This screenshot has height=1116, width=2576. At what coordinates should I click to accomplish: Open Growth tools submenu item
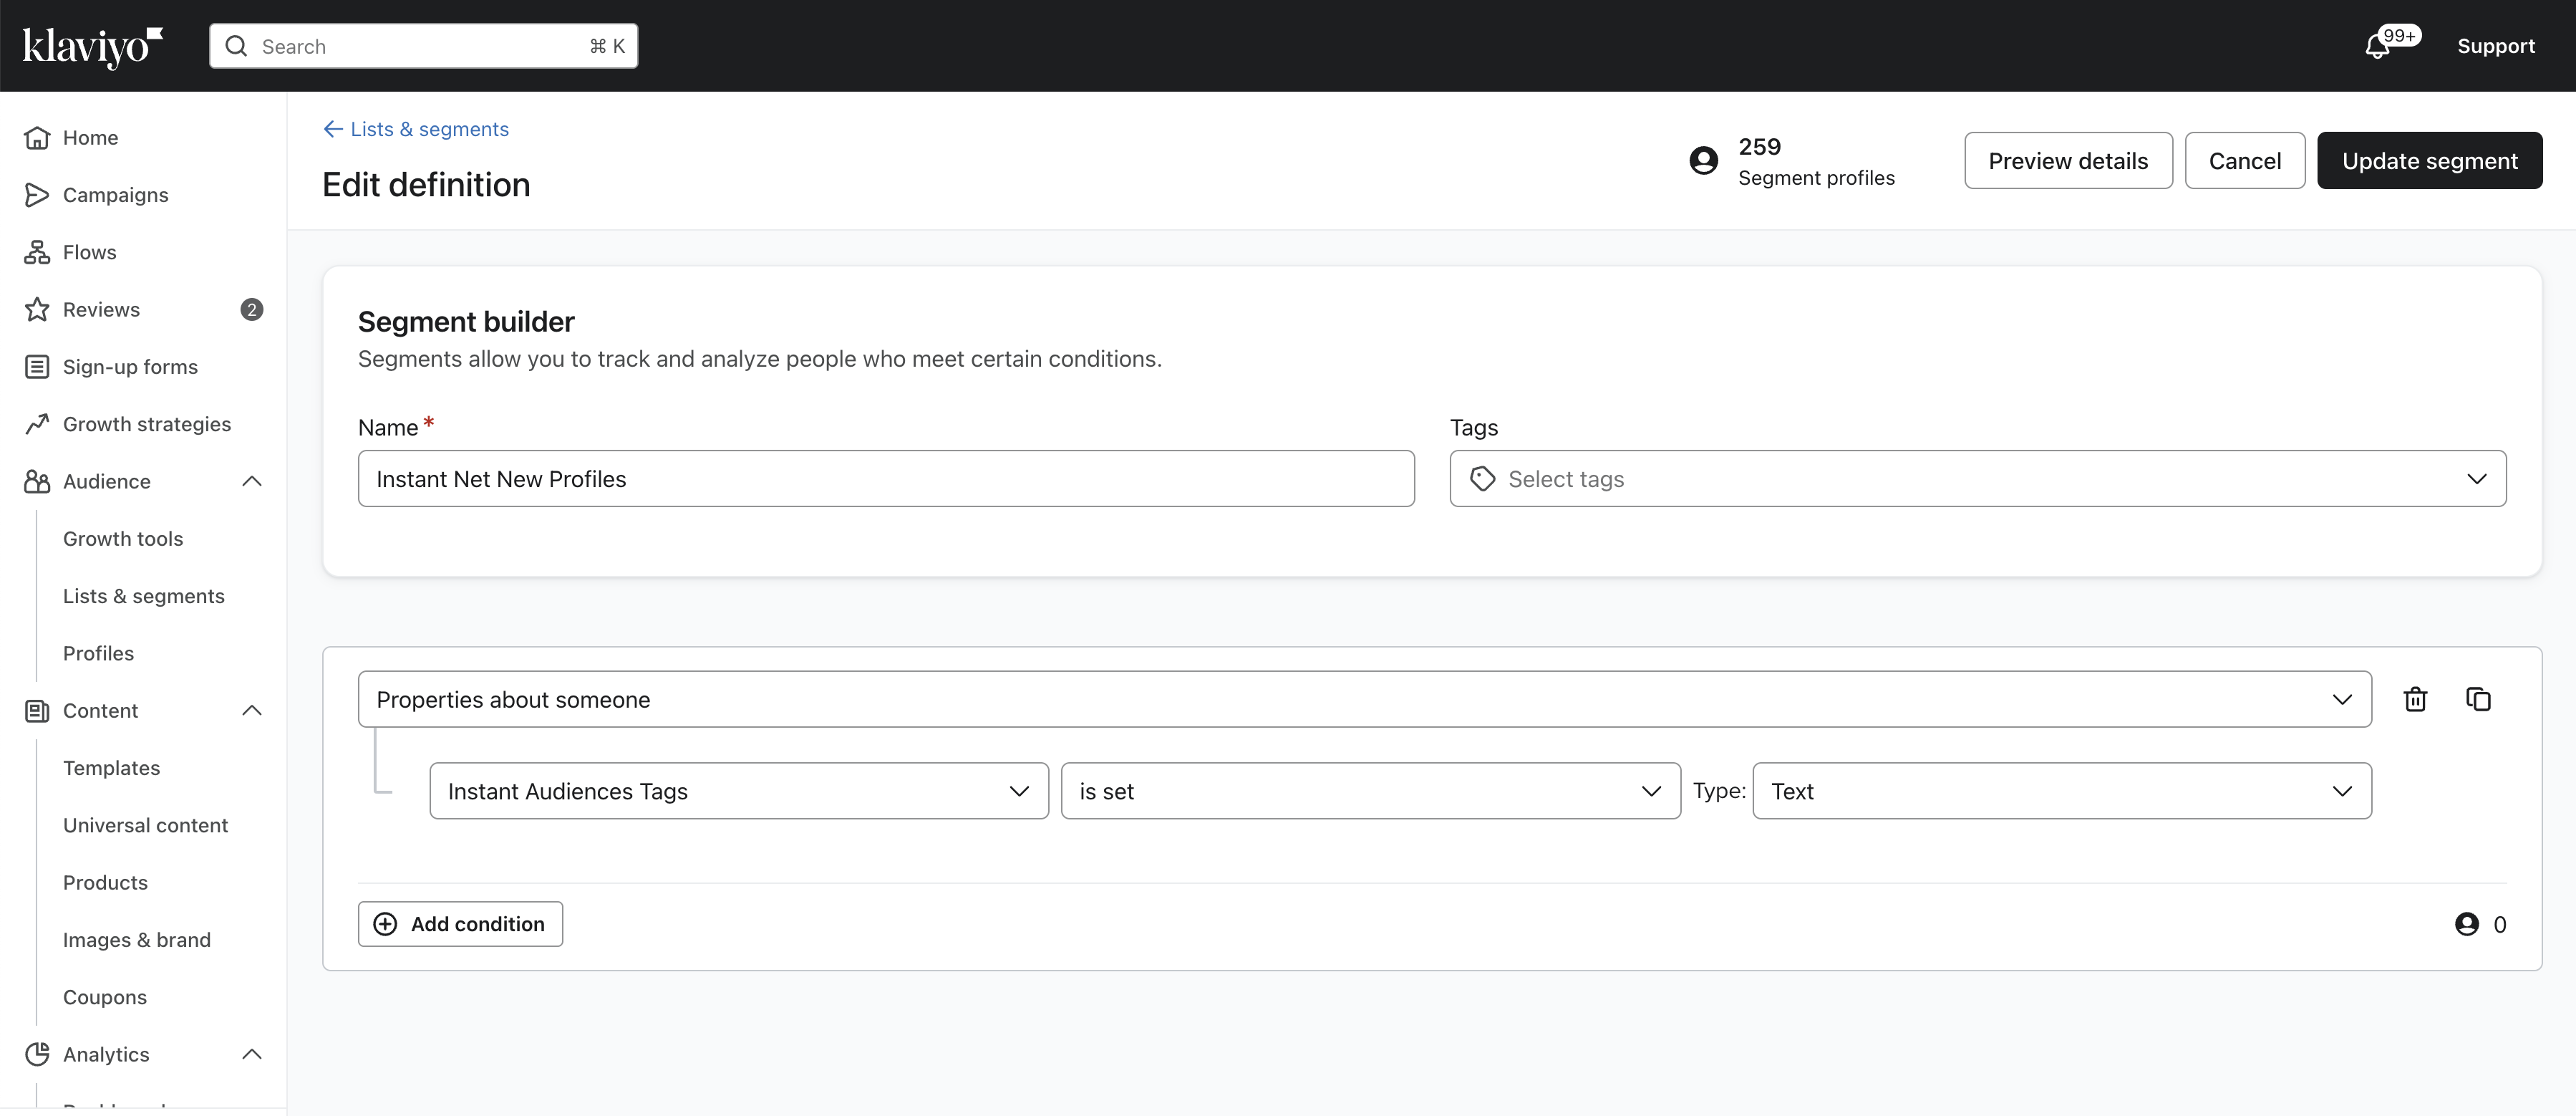tap(123, 539)
